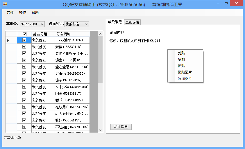Expand the 选择分组 dropdown 我的好友
The image size is (245, 149).
[77, 24]
